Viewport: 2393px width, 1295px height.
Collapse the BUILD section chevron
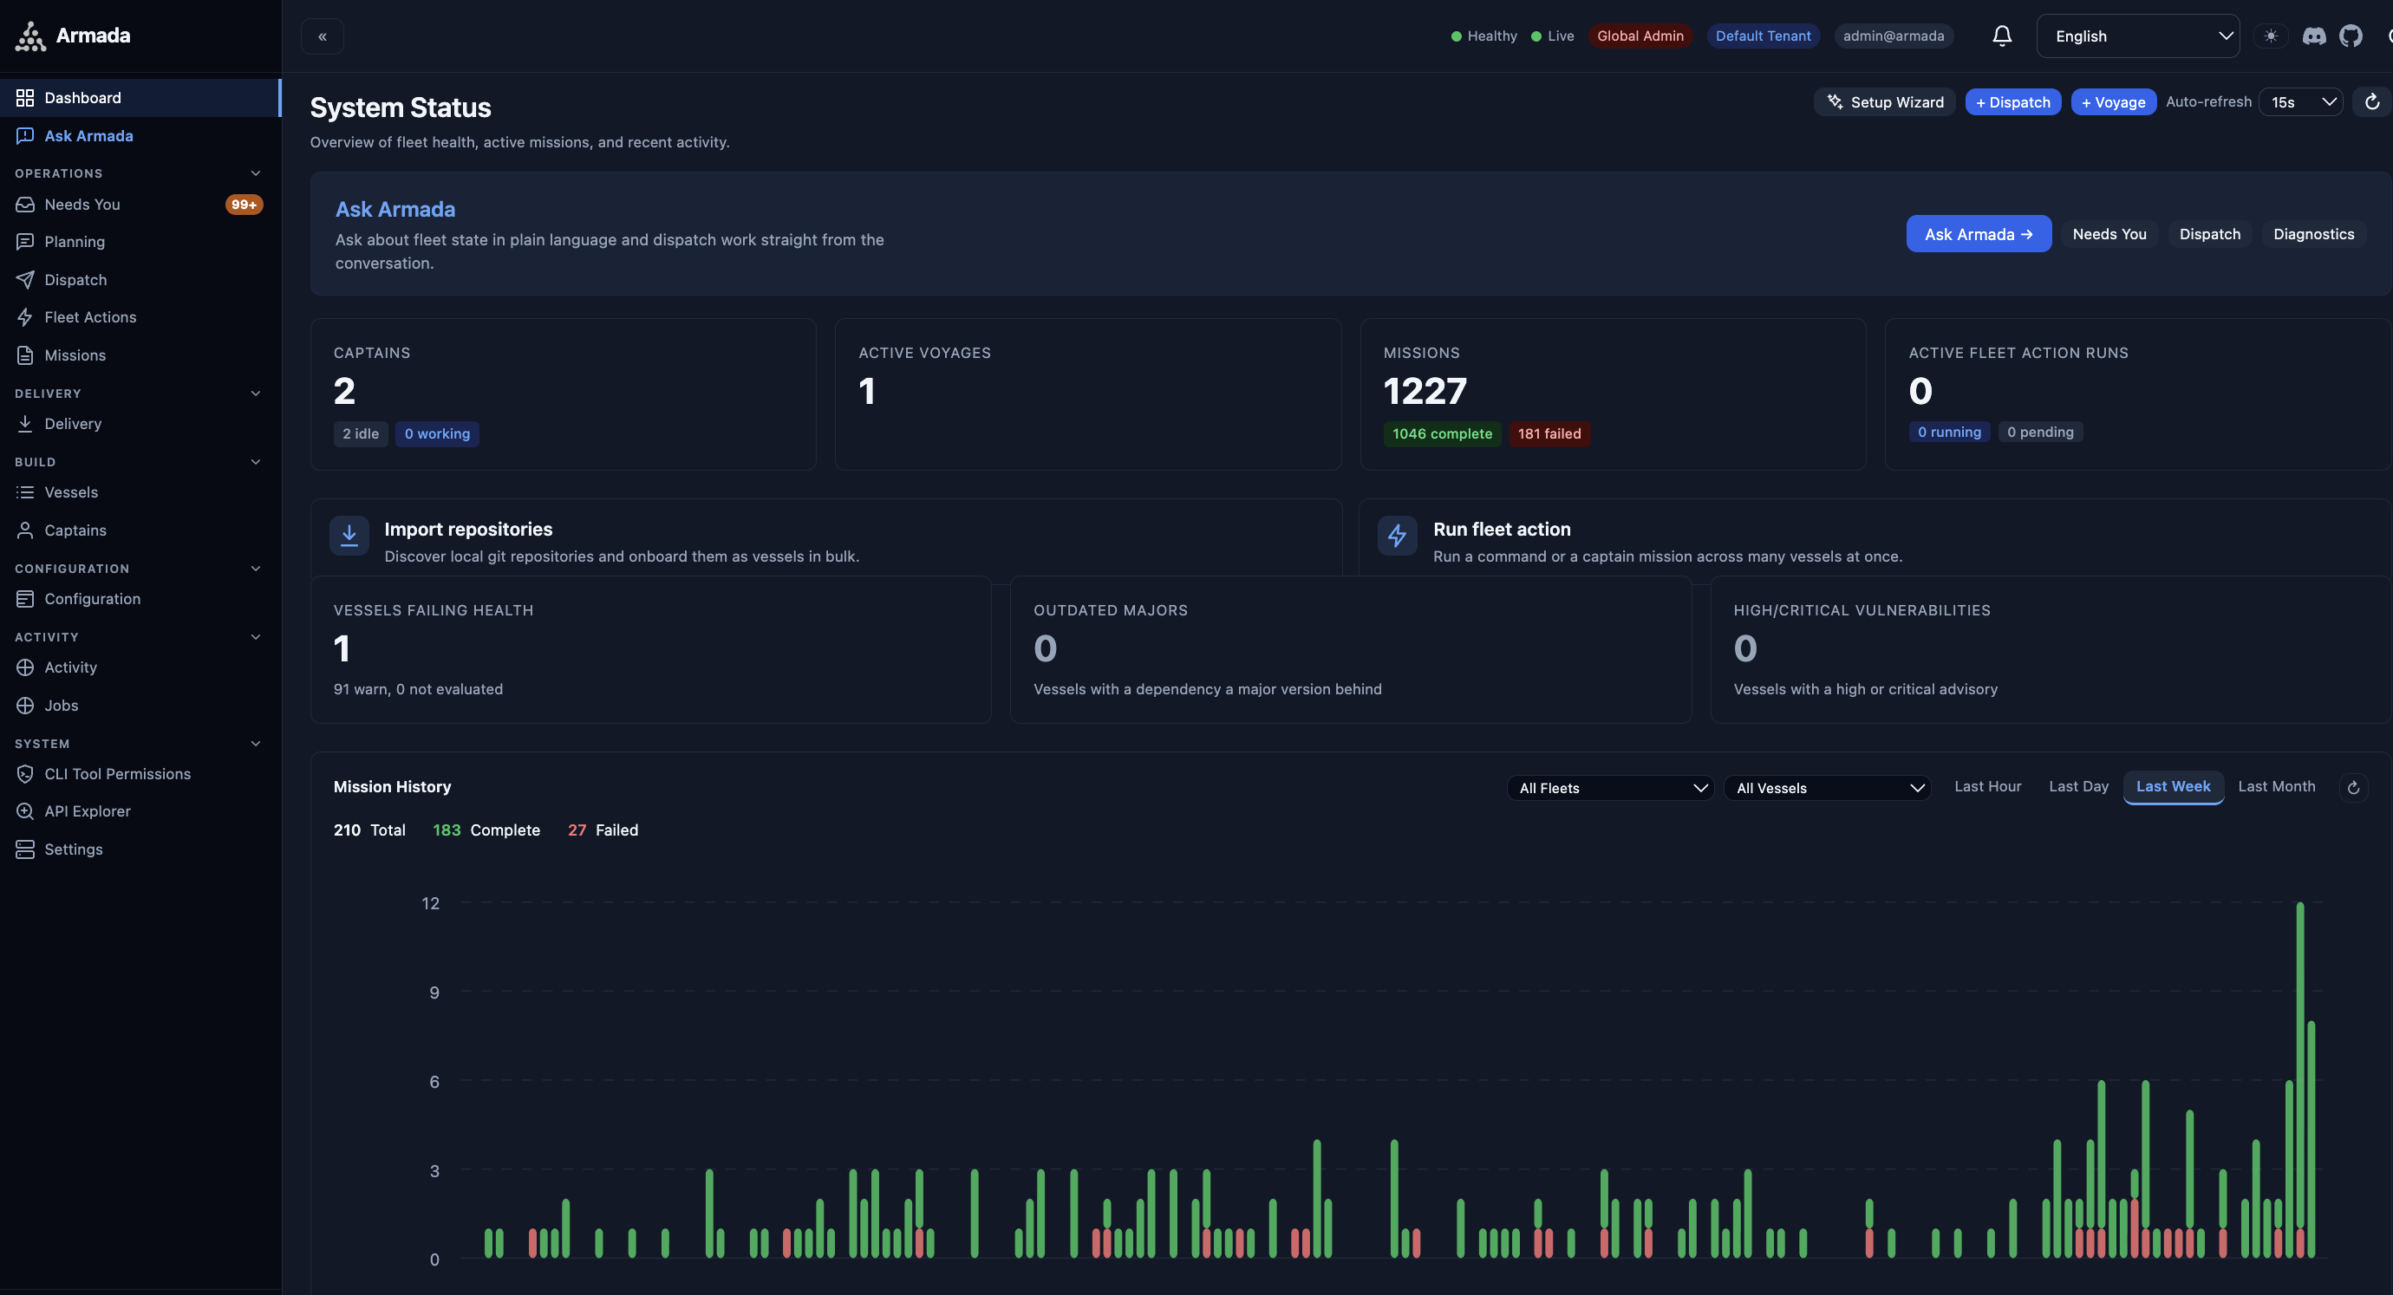click(256, 462)
